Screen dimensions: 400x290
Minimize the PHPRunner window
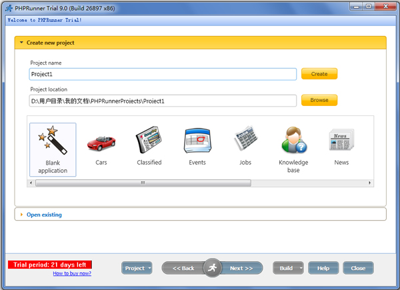point(356,7)
